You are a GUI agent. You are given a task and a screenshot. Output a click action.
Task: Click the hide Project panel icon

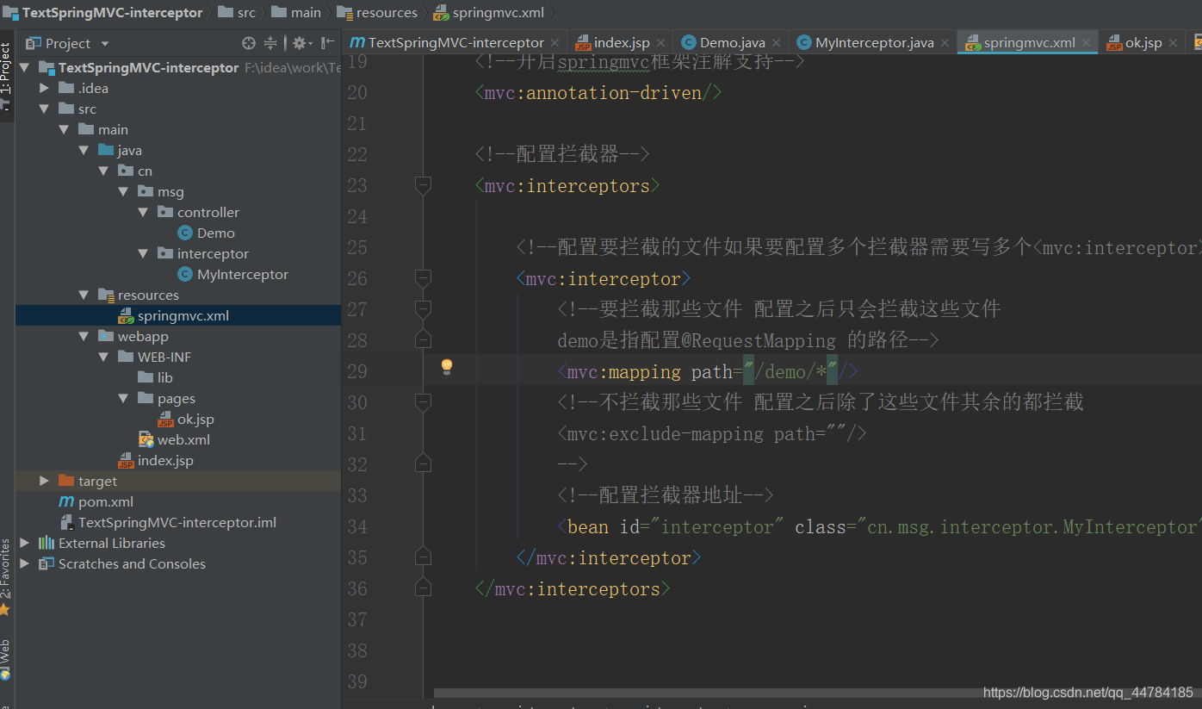pos(328,43)
